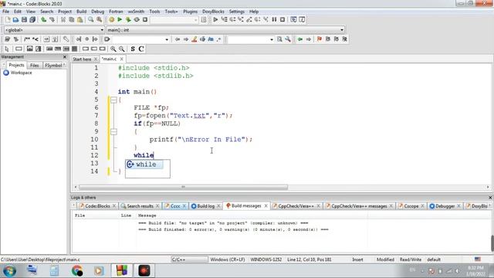Viewport: 494px width, 278px height.
Task: Save the current file
Action: click(24, 19)
